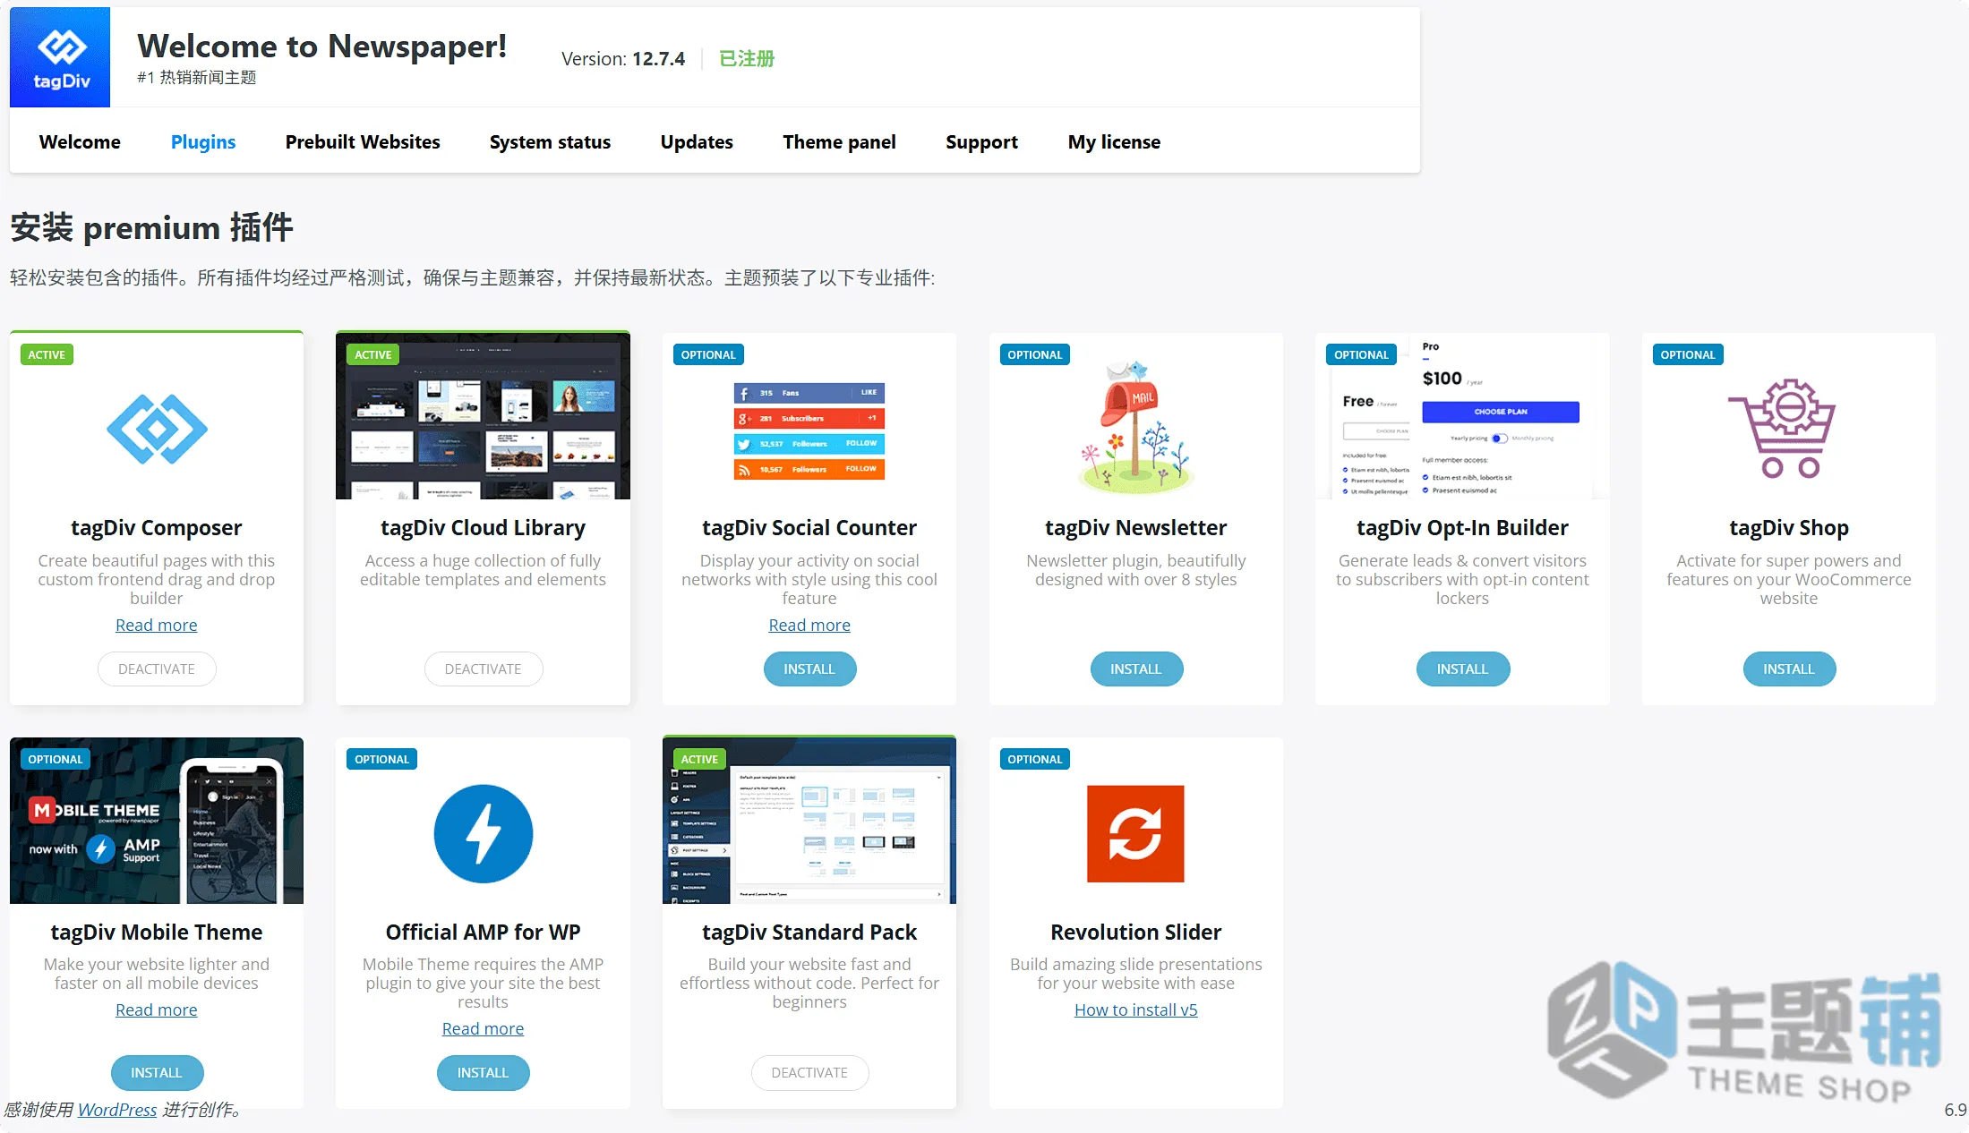Click the tagDiv logo in header

pos(60,57)
